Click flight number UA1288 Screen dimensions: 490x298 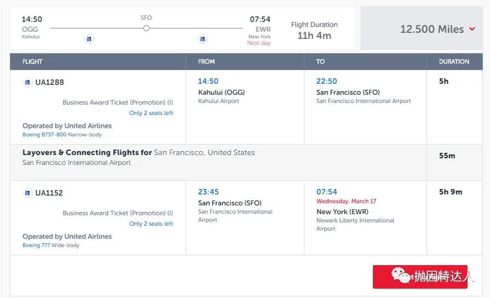pyautogui.click(x=49, y=82)
